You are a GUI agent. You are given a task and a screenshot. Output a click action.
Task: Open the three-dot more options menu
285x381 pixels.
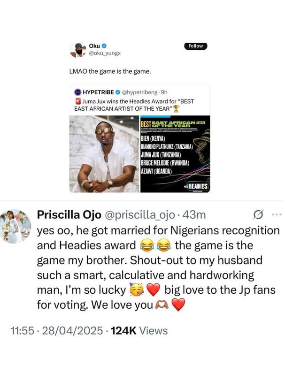click(277, 214)
